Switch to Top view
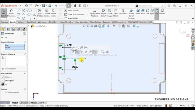 point(157,12)
